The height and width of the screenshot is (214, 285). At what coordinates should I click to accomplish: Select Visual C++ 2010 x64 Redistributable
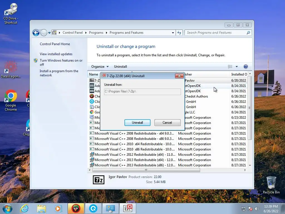click(x=134, y=144)
